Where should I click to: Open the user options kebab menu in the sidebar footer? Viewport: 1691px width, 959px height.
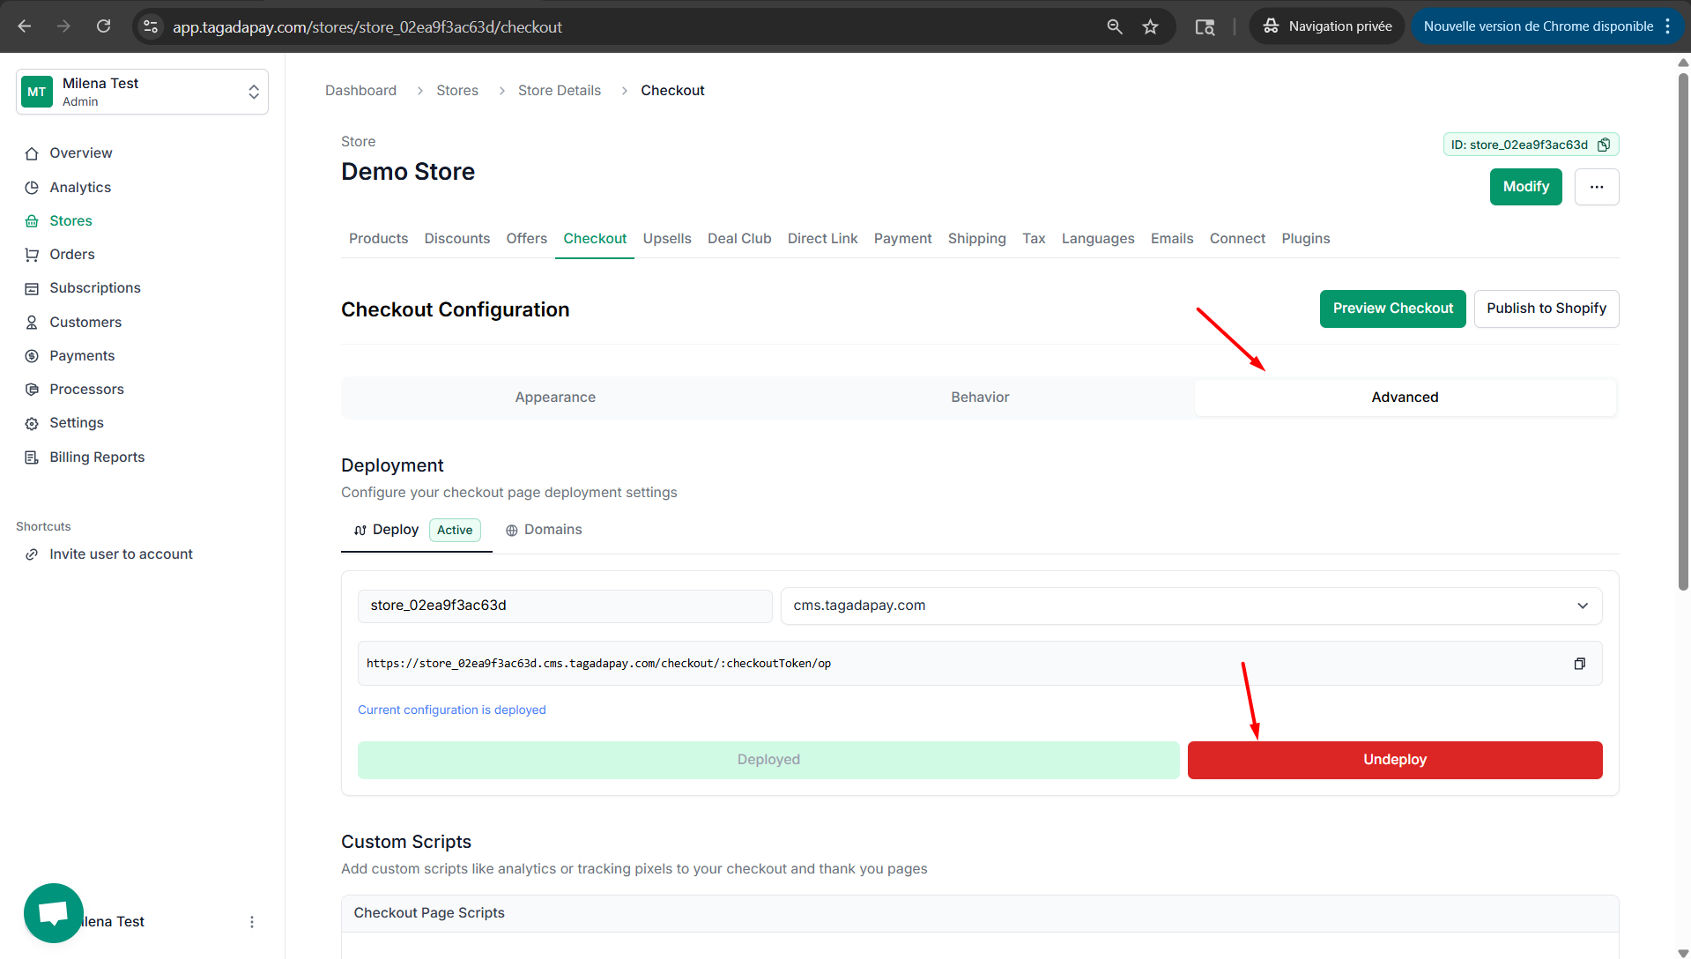[x=252, y=922]
